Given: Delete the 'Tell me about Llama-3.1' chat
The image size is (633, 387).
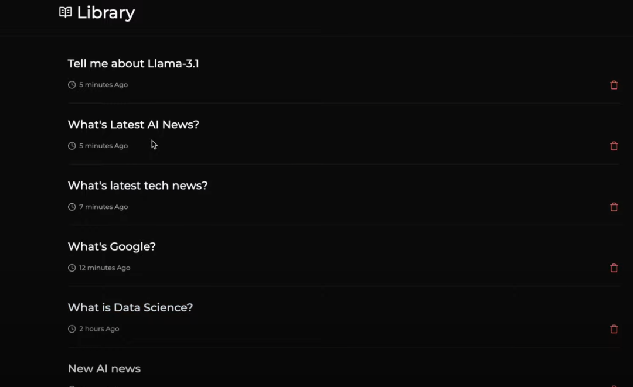Looking at the screenshot, I should pos(614,85).
